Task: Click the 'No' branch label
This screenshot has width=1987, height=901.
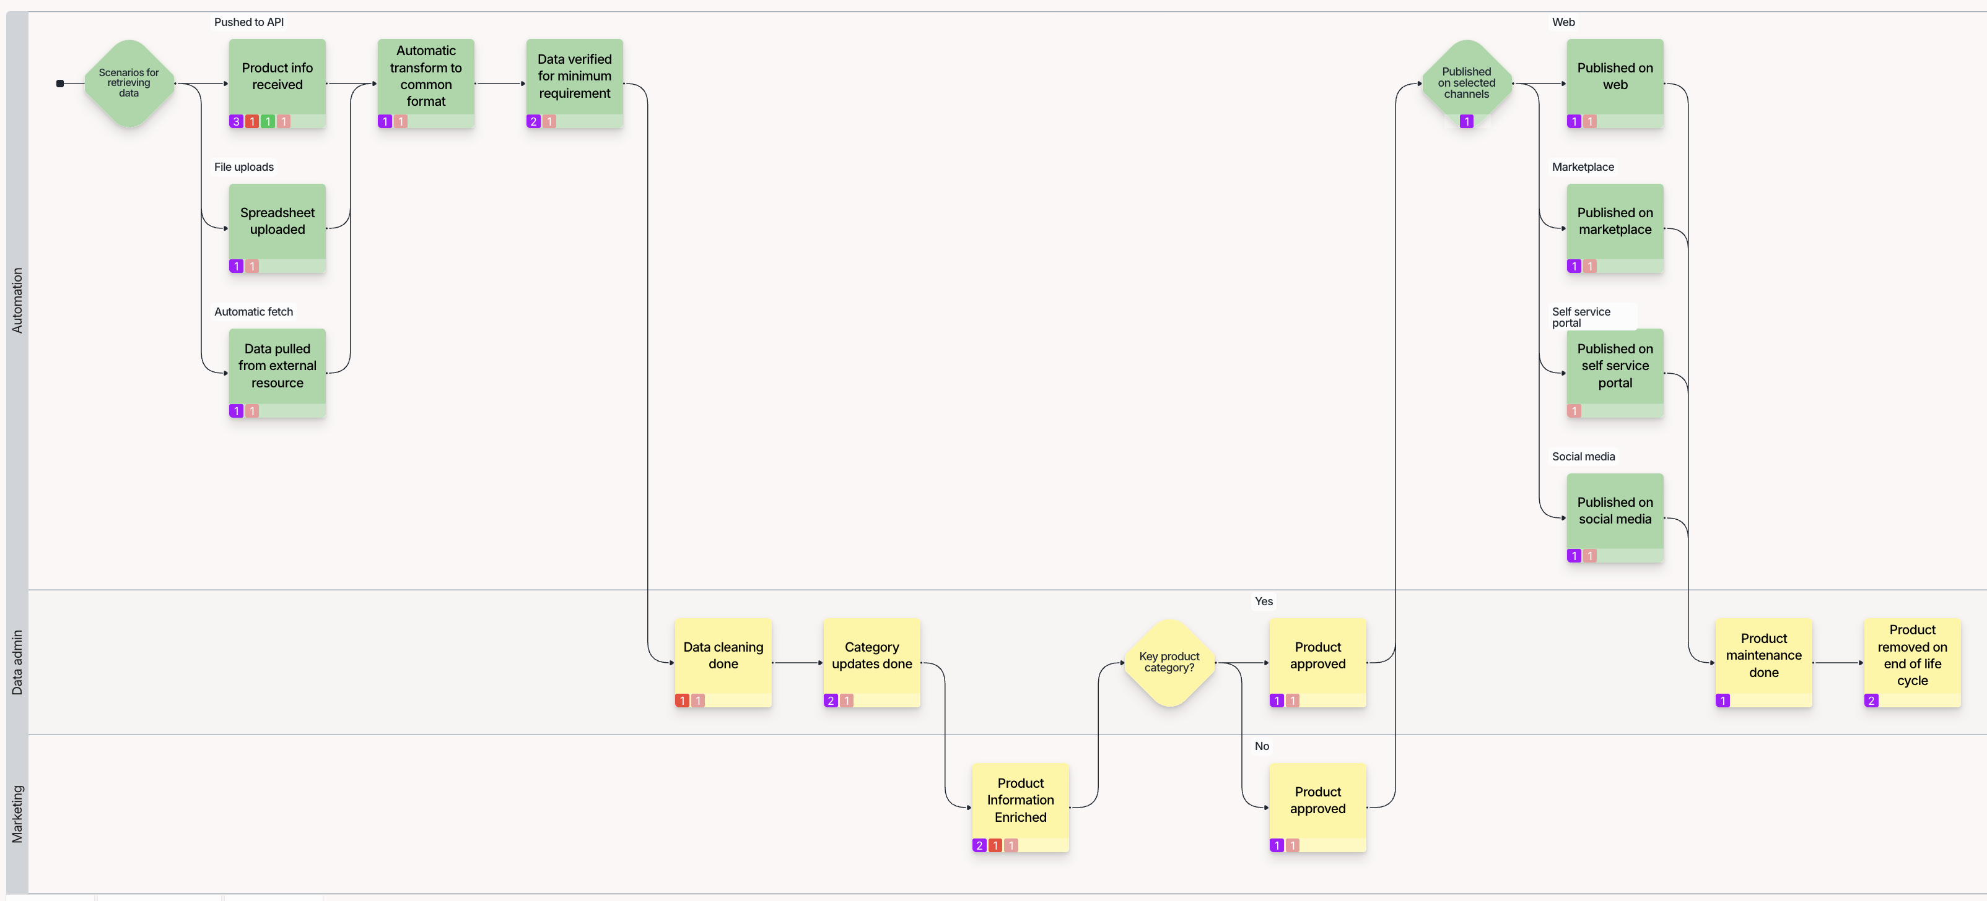Action: tap(1262, 747)
